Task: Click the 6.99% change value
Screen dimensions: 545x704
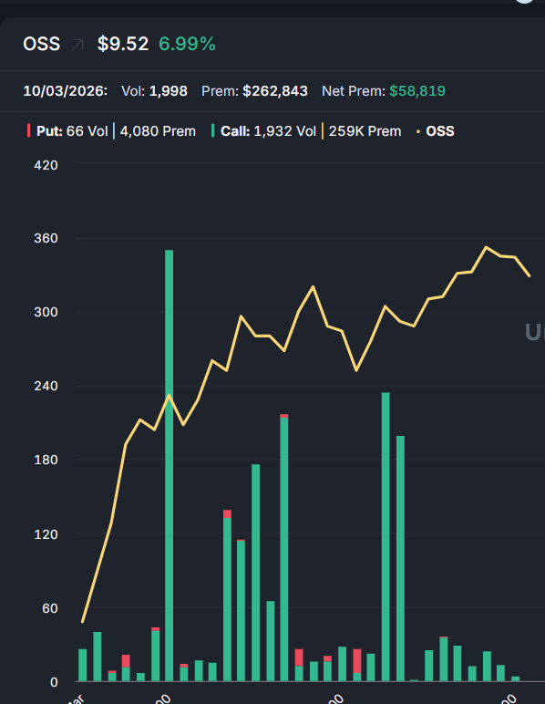Action: (187, 44)
